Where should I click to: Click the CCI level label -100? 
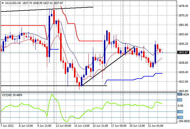pos(180,112)
